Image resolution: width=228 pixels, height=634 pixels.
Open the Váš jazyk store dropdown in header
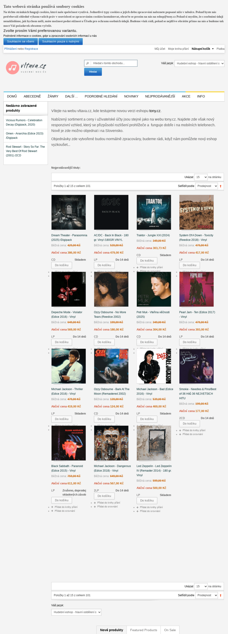[199, 63]
